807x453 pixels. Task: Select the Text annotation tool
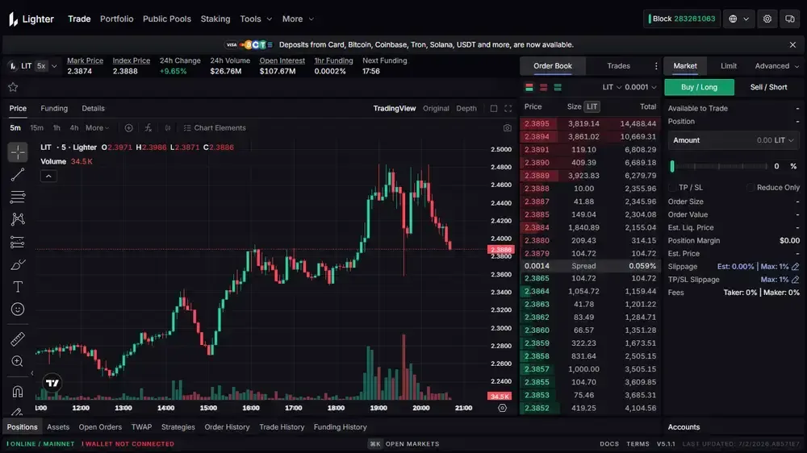[x=18, y=287]
